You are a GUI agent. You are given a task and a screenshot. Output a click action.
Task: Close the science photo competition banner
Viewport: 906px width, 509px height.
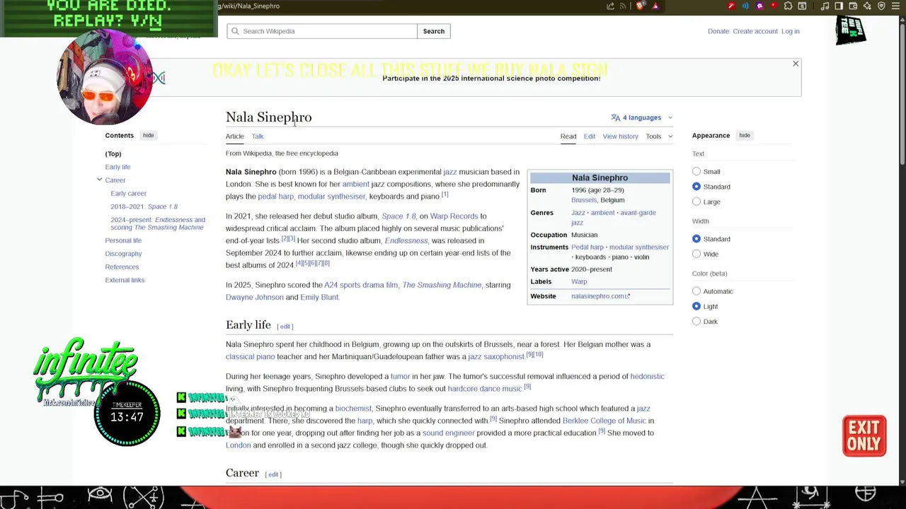pyautogui.click(x=796, y=64)
